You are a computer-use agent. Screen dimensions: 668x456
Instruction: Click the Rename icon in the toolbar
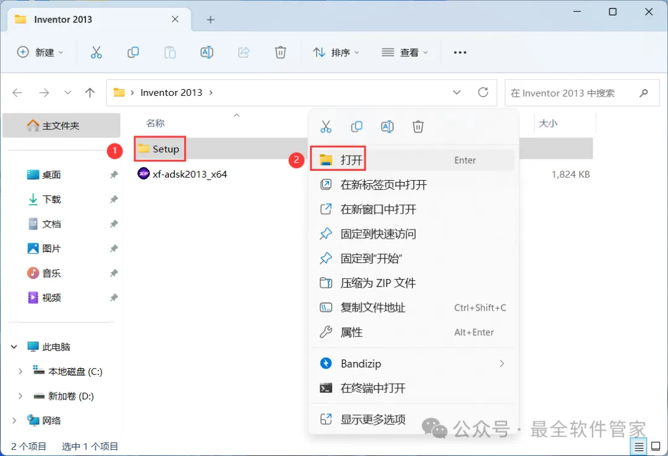(207, 53)
